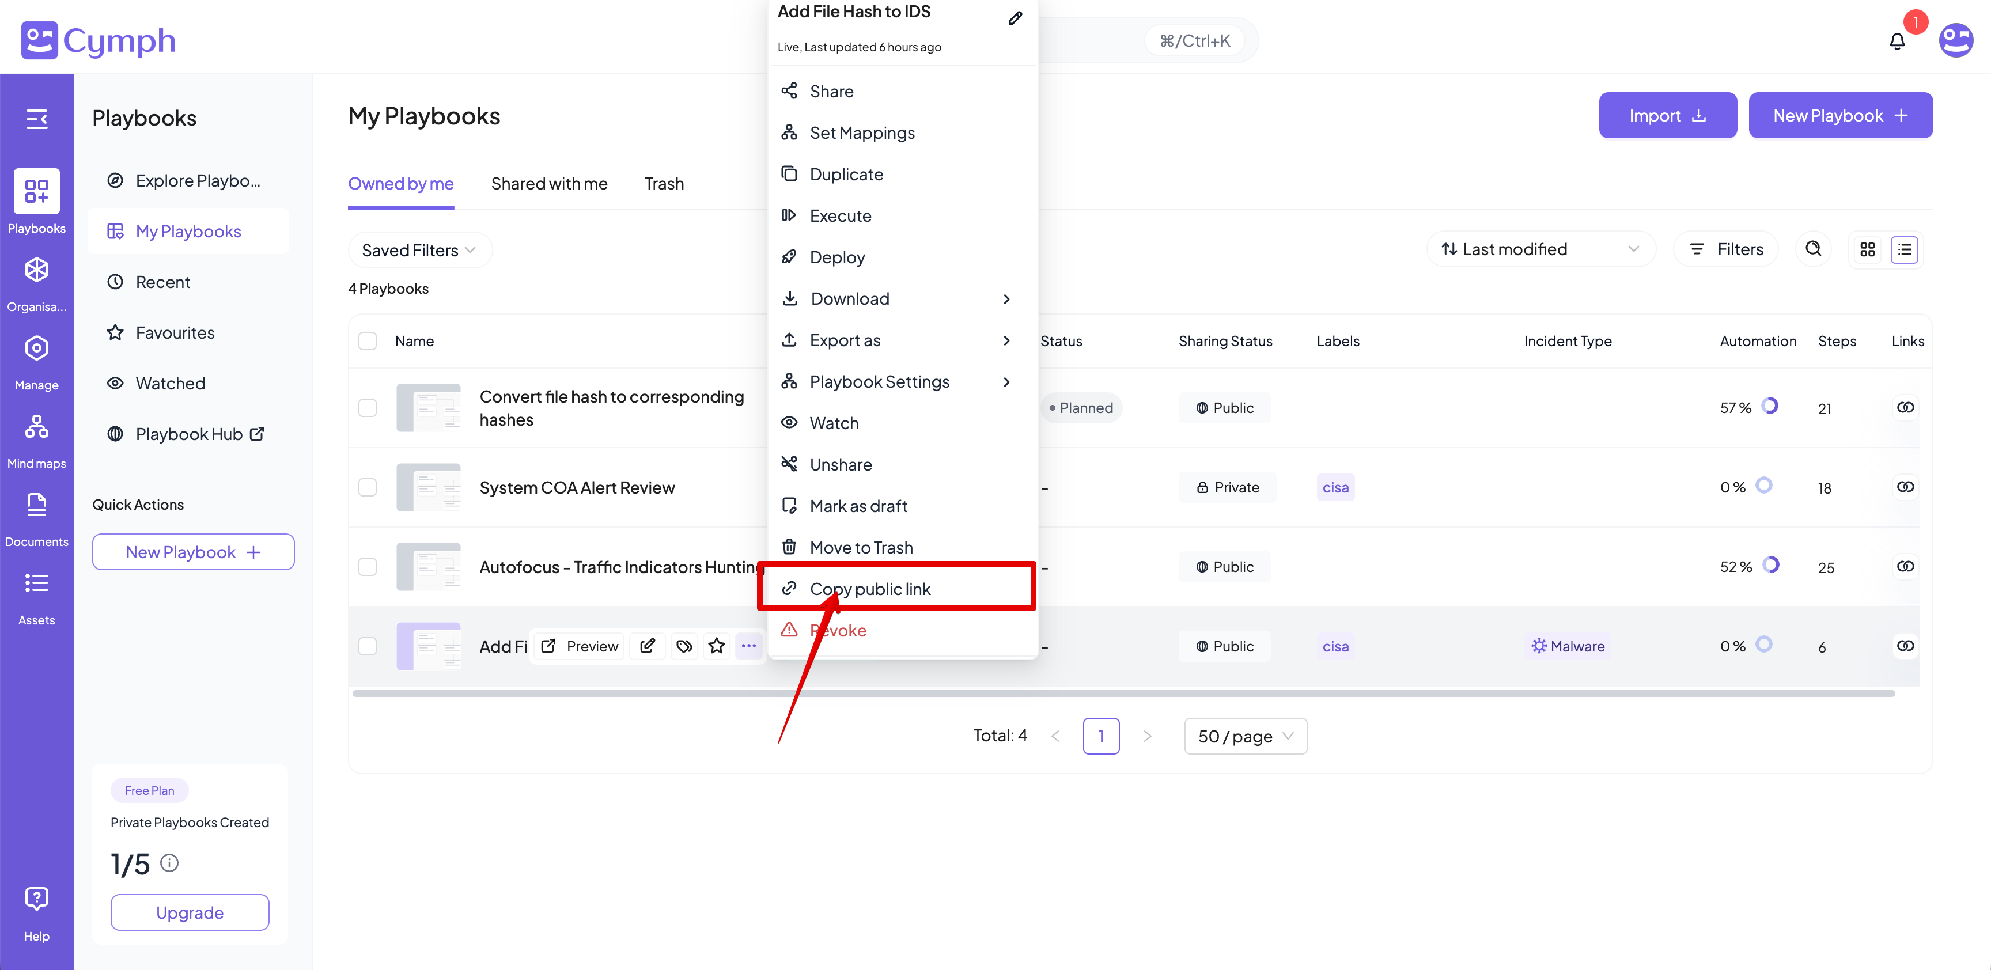1991x970 pixels.
Task: Expand the Last modified sort dropdown
Action: (x=1539, y=249)
